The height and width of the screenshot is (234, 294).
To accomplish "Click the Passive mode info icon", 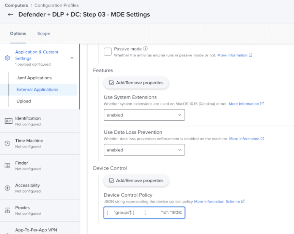I will (145, 49).
